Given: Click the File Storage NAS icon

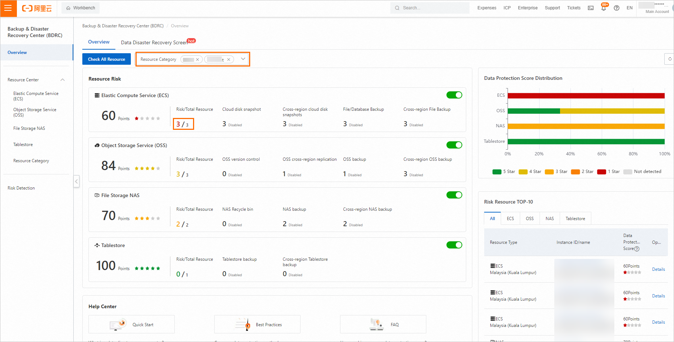Looking at the screenshot, I should pyautogui.click(x=97, y=195).
